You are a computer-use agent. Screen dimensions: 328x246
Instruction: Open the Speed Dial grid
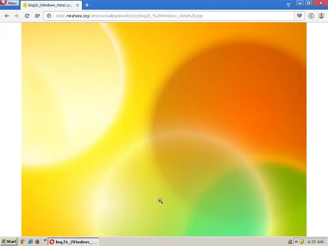[x=37, y=16]
